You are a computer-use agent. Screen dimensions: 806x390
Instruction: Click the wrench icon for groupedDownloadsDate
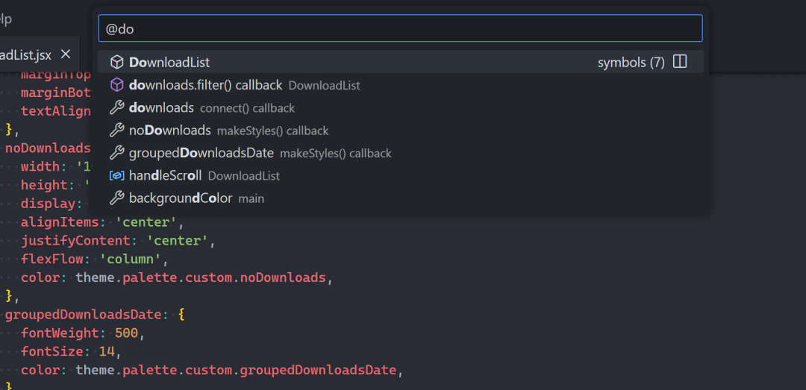[x=116, y=153]
